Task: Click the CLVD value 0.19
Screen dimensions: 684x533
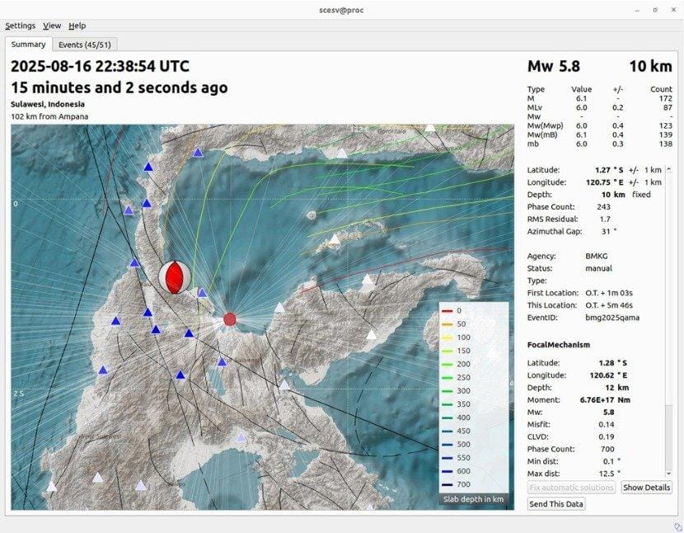Action: point(607,436)
